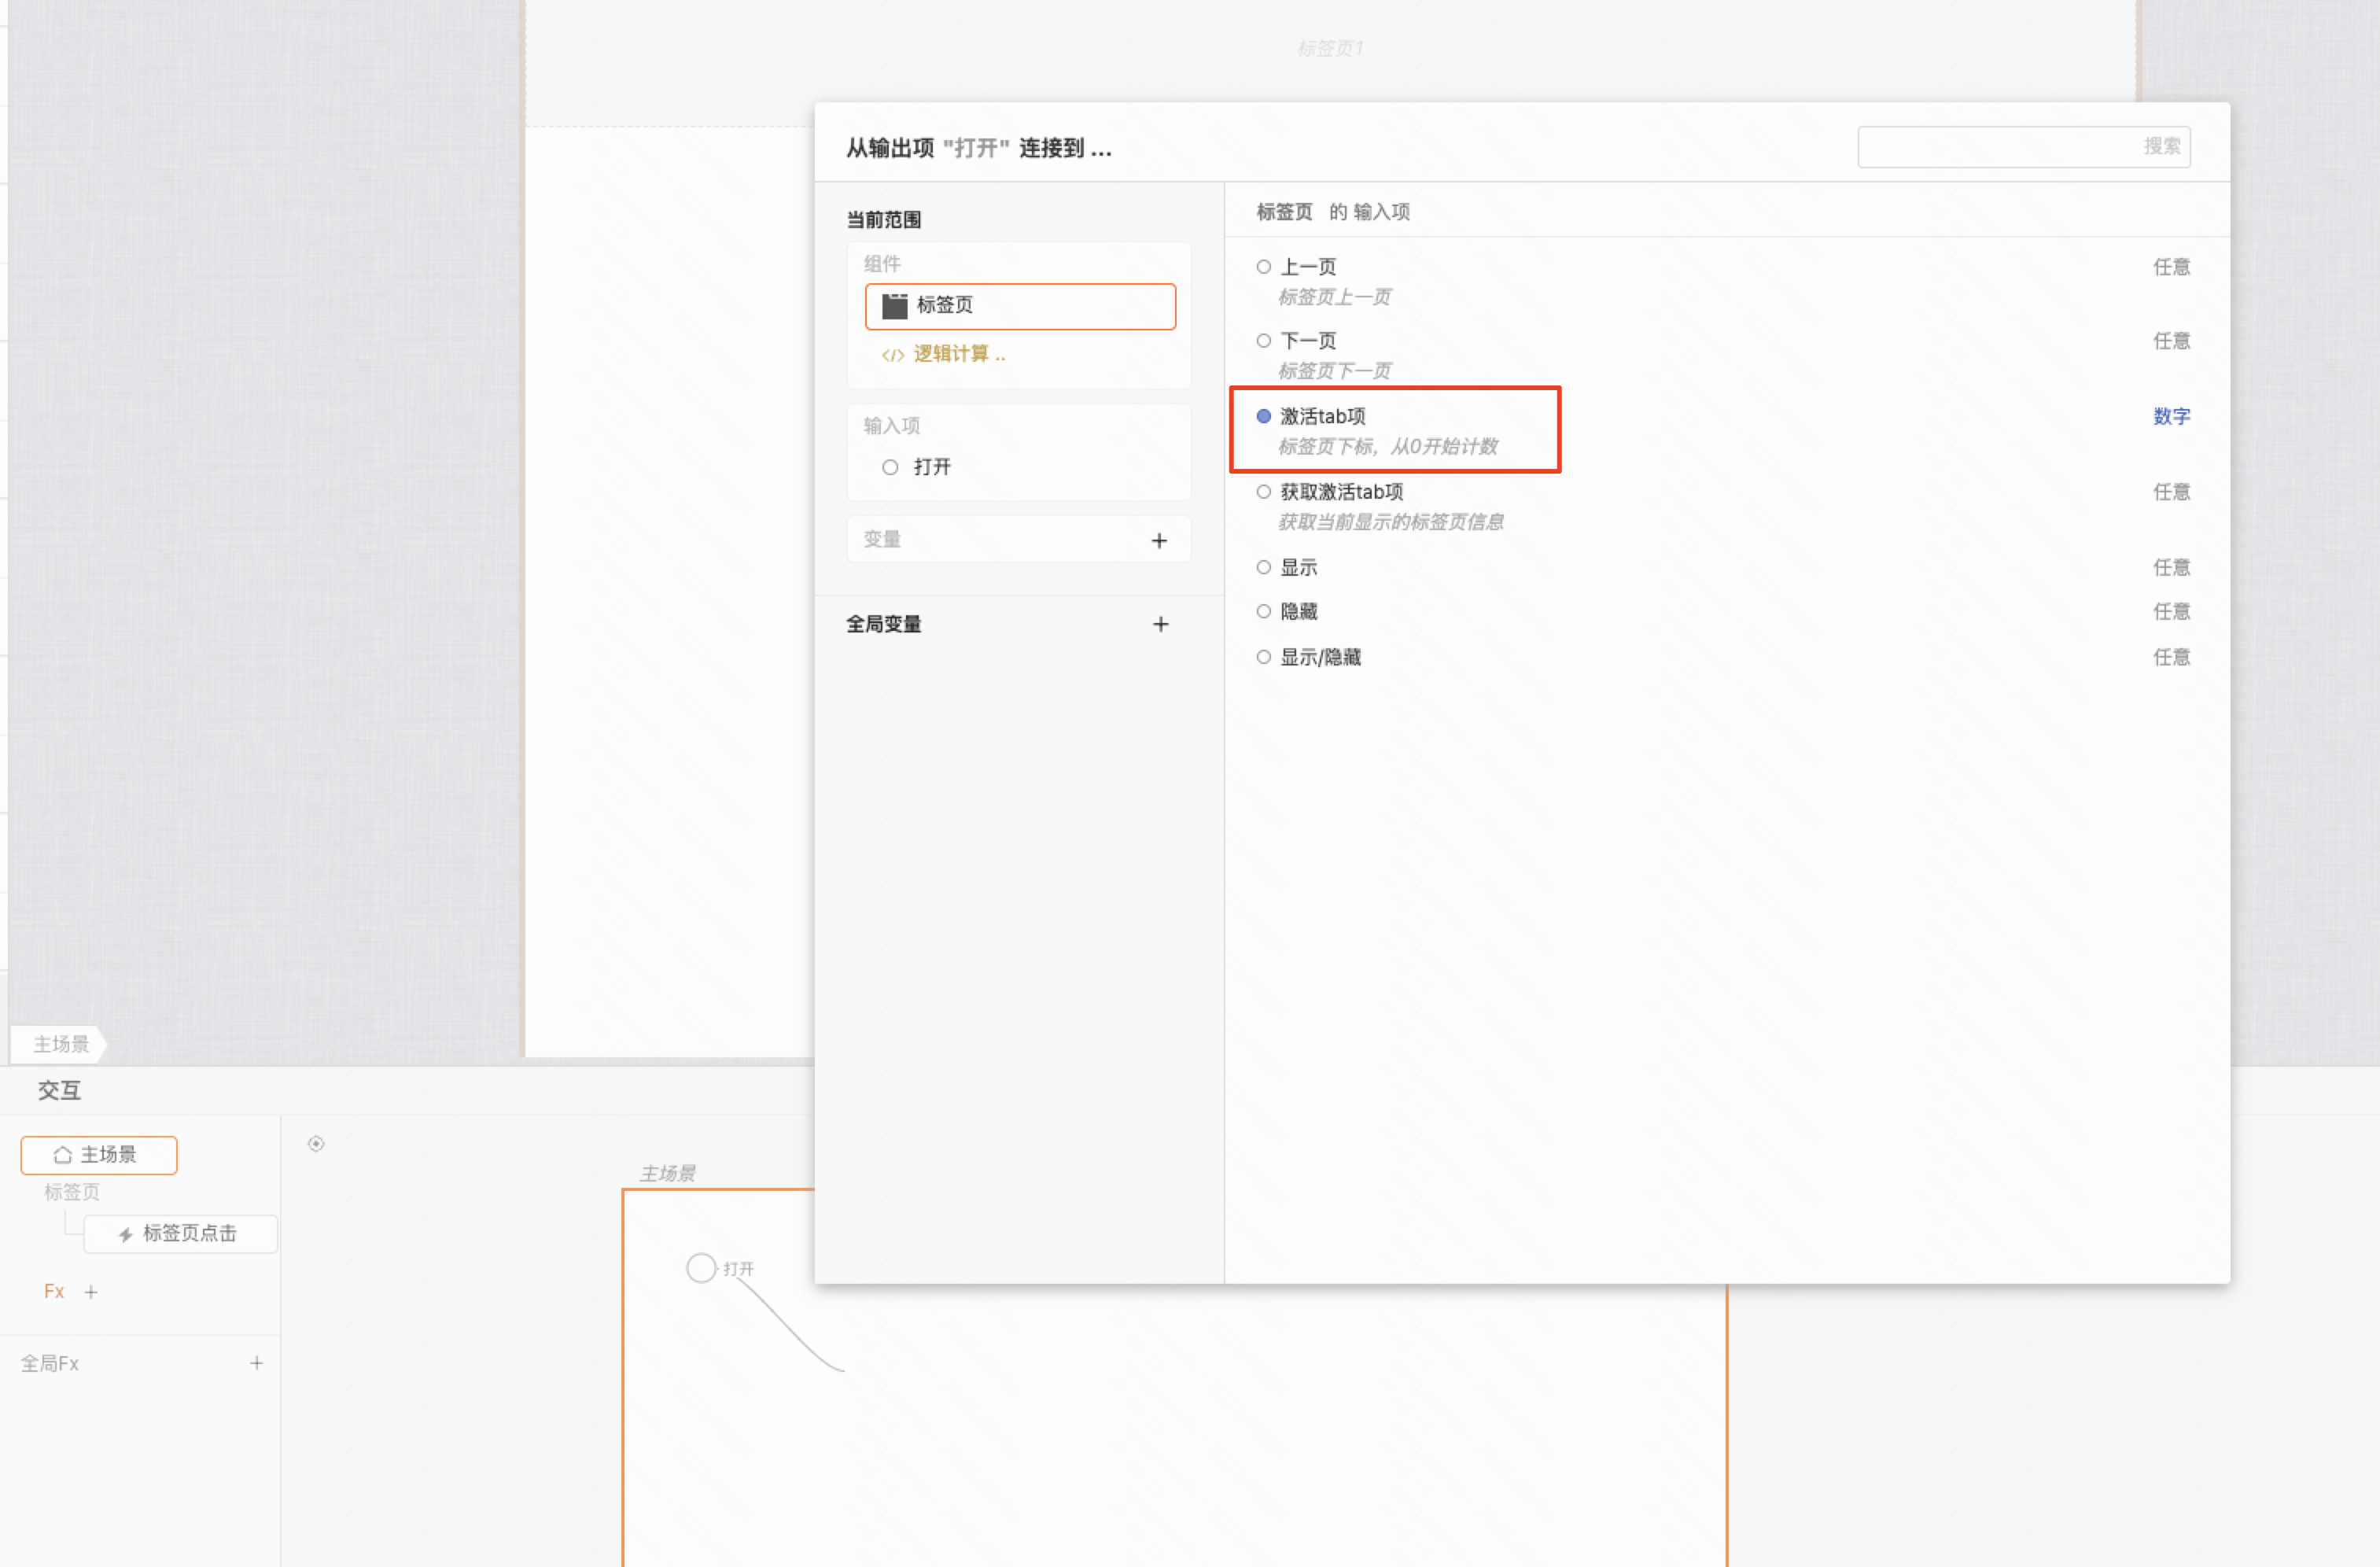The width and height of the screenshot is (2380, 1567).
Task: Click the home icon in 主场景 button
Action: click(63, 1155)
